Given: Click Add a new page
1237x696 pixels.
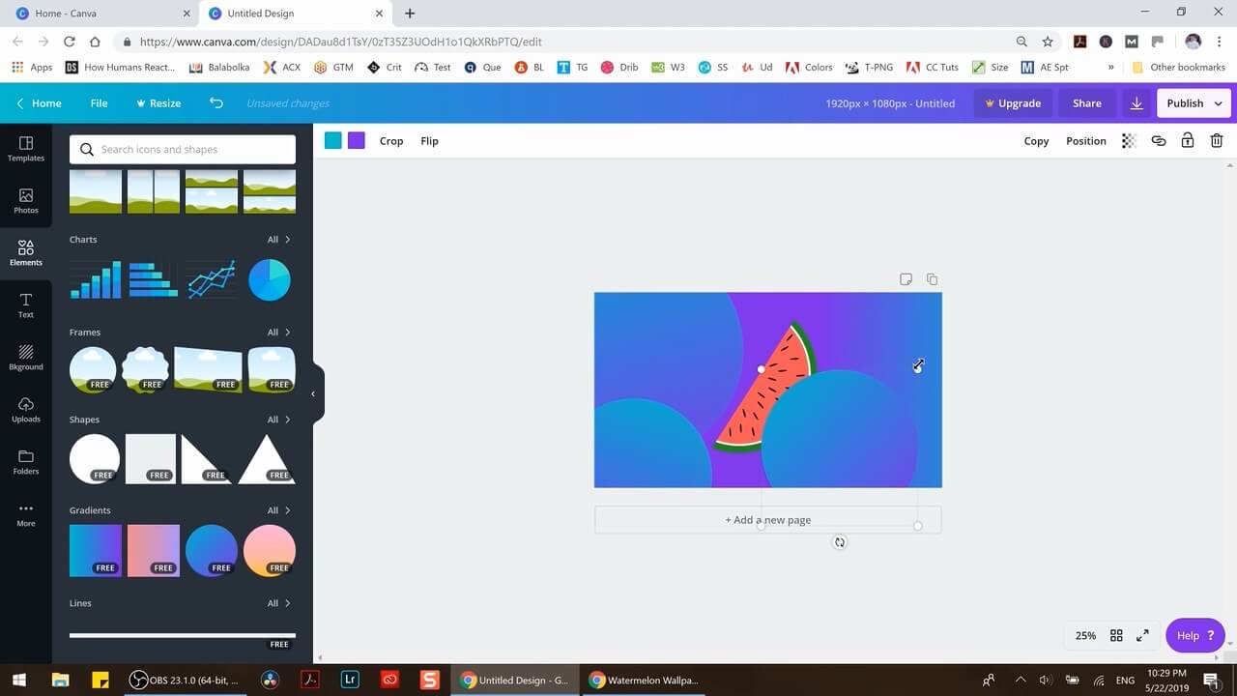Looking at the screenshot, I should click(x=767, y=520).
